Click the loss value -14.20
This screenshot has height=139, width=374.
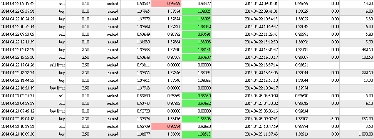[x=368, y=3]
